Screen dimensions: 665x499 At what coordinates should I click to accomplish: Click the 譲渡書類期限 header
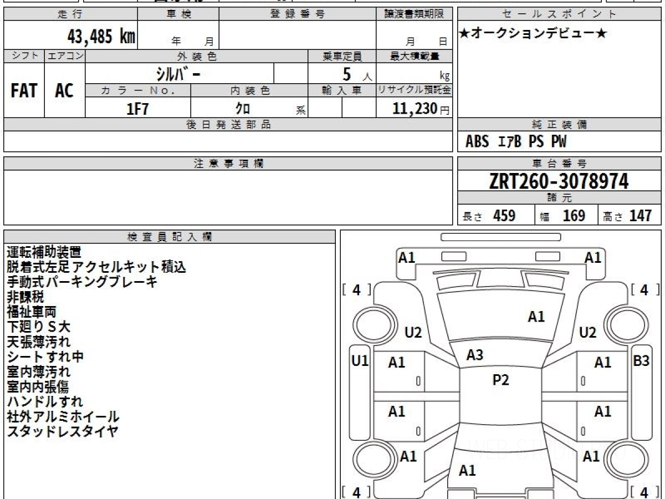[x=415, y=14]
